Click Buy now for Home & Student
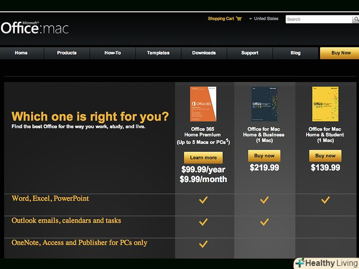The image size is (359, 269). coord(325,156)
